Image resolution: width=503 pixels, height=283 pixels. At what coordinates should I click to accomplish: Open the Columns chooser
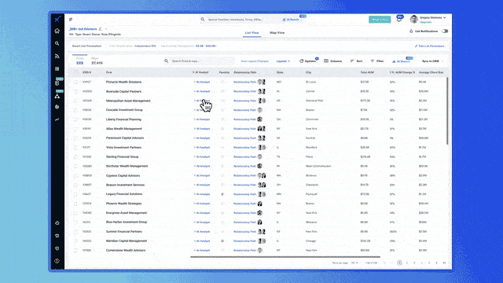[x=333, y=61]
